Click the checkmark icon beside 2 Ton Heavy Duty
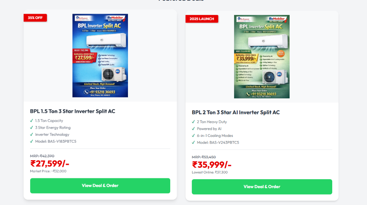Image resolution: width=367 pixels, height=205 pixels. click(193, 122)
